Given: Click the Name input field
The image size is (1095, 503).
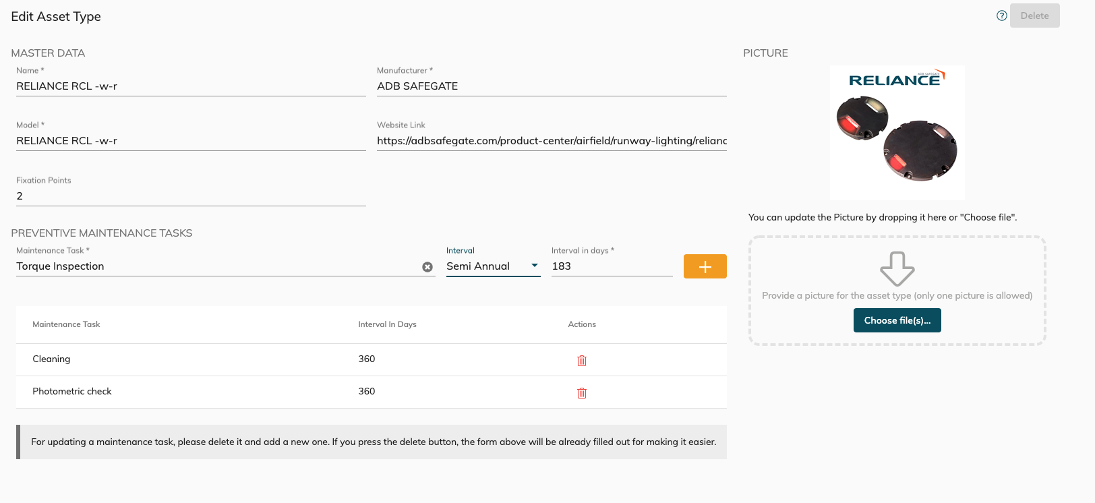Looking at the screenshot, I should click(x=191, y=86).
